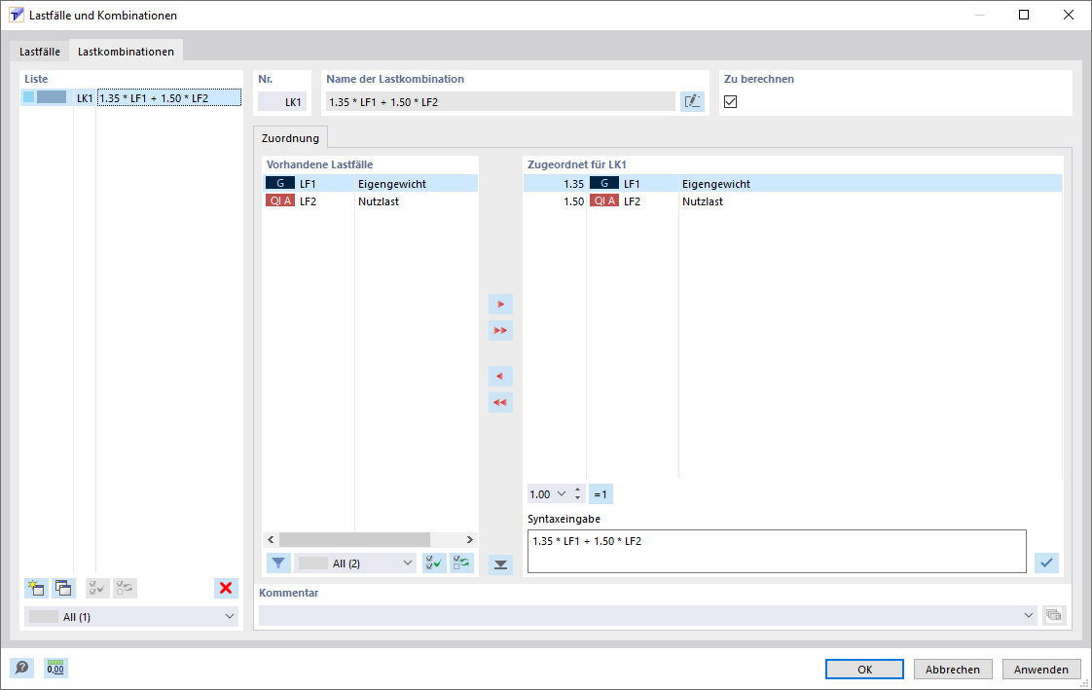This screenshot has height=690, width=1092.
Task: Edit the load combination name
Action: pos(692,101)
